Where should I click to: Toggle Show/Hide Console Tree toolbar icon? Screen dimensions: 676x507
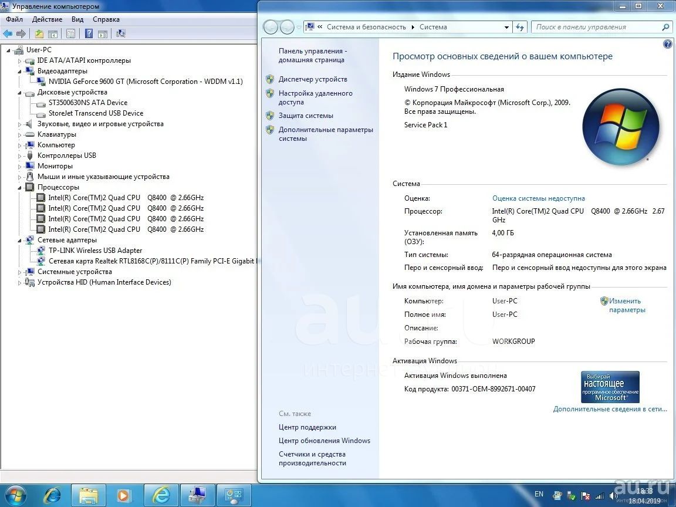coord(53,33)
